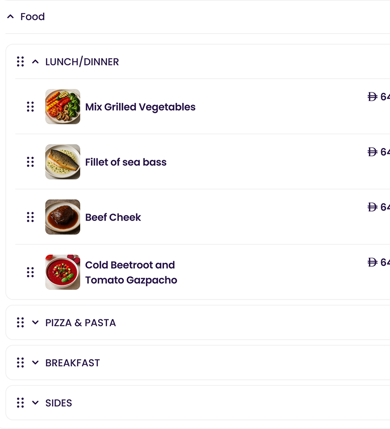Screen dimensions: 390x429
Task: Open the Beef Cheek menu item
Action: coord(113,217)
